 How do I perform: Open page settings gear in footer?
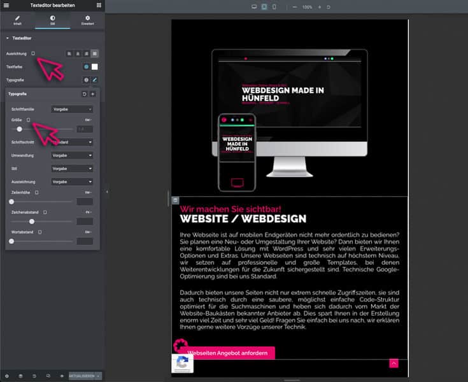click(x=6, y=376)
